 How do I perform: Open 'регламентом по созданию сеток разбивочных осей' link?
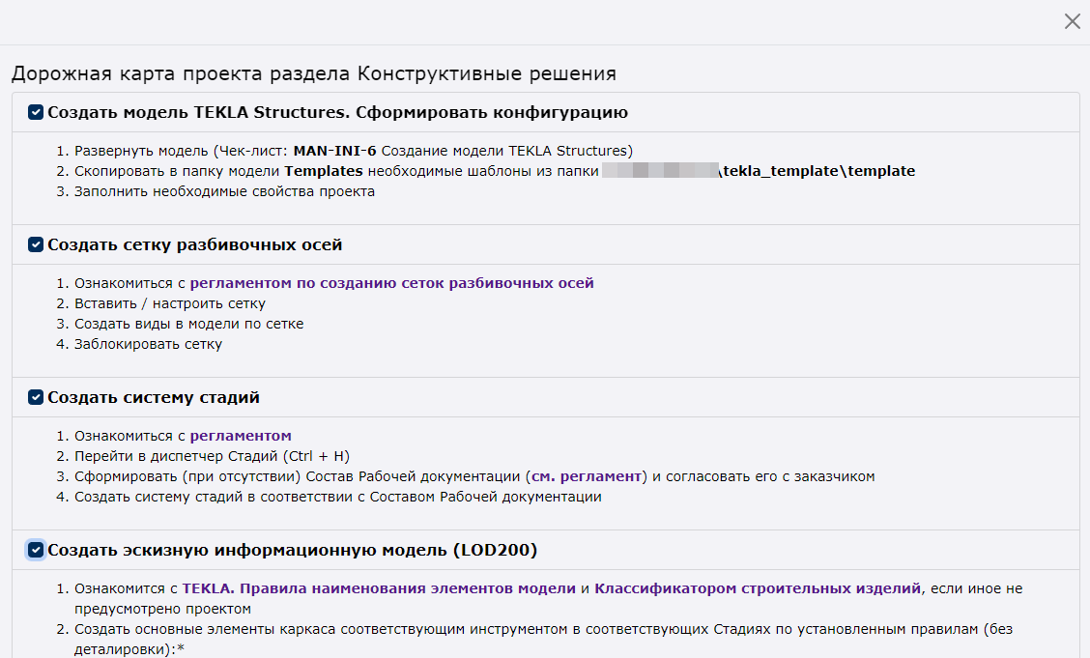pos(392,283)
